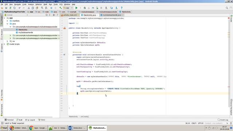Screen dimensions: 233x131
Task: Click the Redo arrow icon
Action: (23, 8)
